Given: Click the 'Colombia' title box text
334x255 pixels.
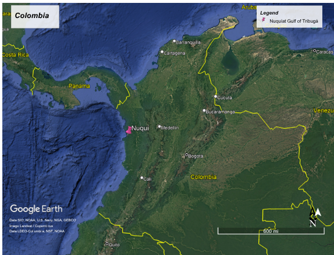Looking at the screenshot, I should (32, 16).
